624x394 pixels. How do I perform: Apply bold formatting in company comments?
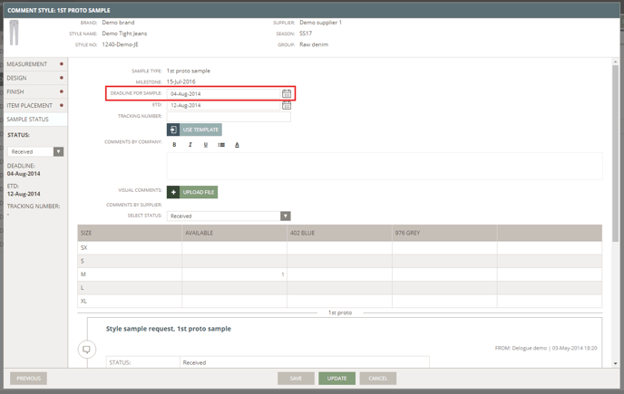tap(174, 145)
